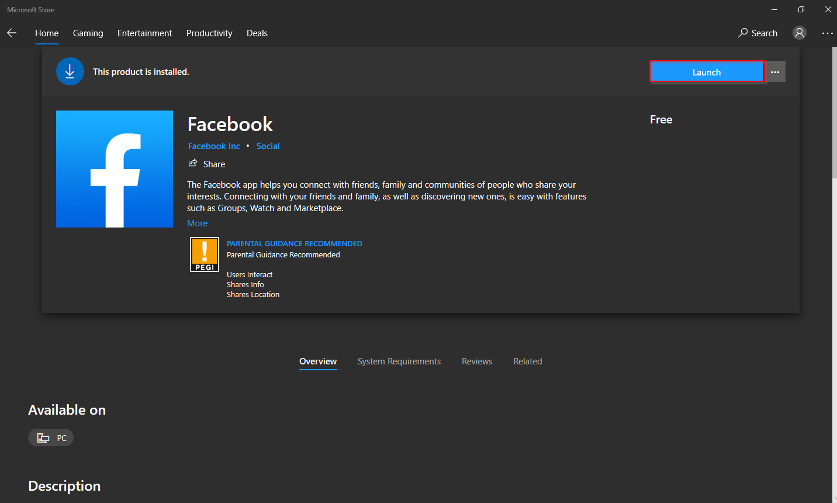Click the Search magnifier button
This screenshot has height=503, width=837.
pos(758,33)
